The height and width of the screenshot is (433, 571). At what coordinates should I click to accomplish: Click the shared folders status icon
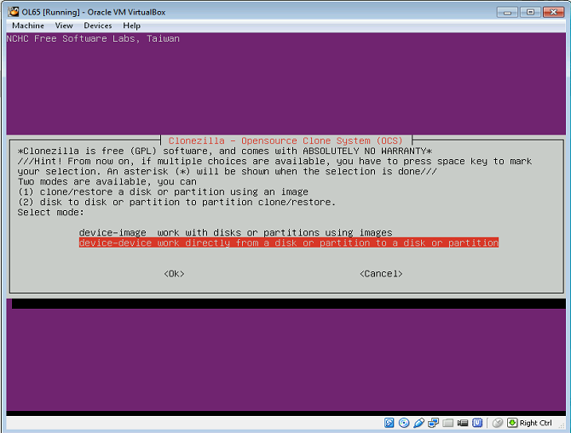point(448,423)
